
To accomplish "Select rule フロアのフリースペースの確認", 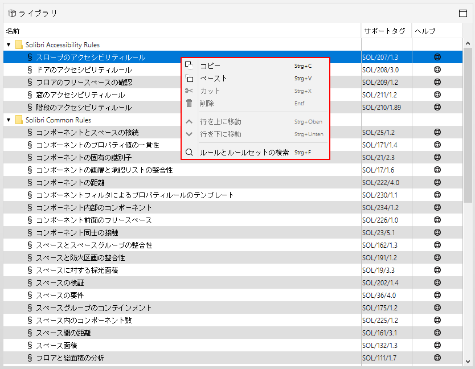I will click(x=84, y=83).
